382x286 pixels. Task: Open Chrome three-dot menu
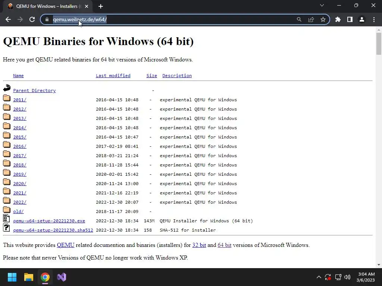pyautogui.click(x=374, y=19)
